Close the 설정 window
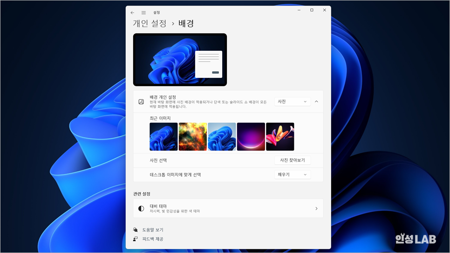450x253 pixels. 325,10
